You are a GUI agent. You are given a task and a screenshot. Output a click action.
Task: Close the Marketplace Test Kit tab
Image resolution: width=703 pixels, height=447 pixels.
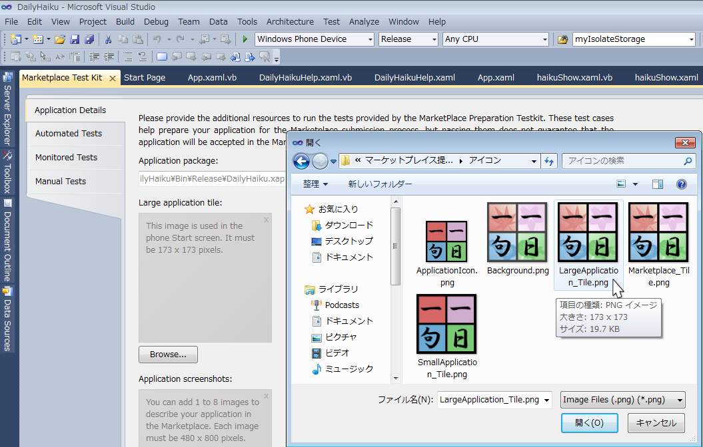pyautogui.click(x=113, y=78)
